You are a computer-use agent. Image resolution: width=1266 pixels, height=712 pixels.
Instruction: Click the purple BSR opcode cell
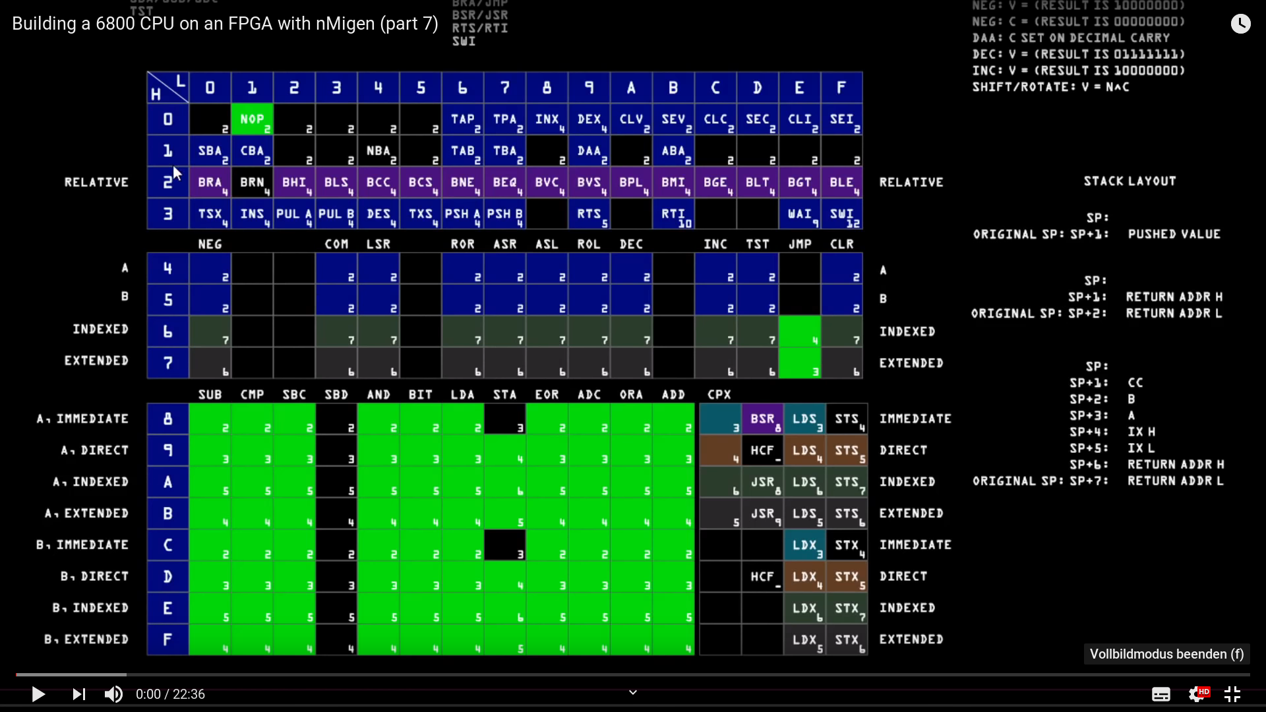coord(763,419)
